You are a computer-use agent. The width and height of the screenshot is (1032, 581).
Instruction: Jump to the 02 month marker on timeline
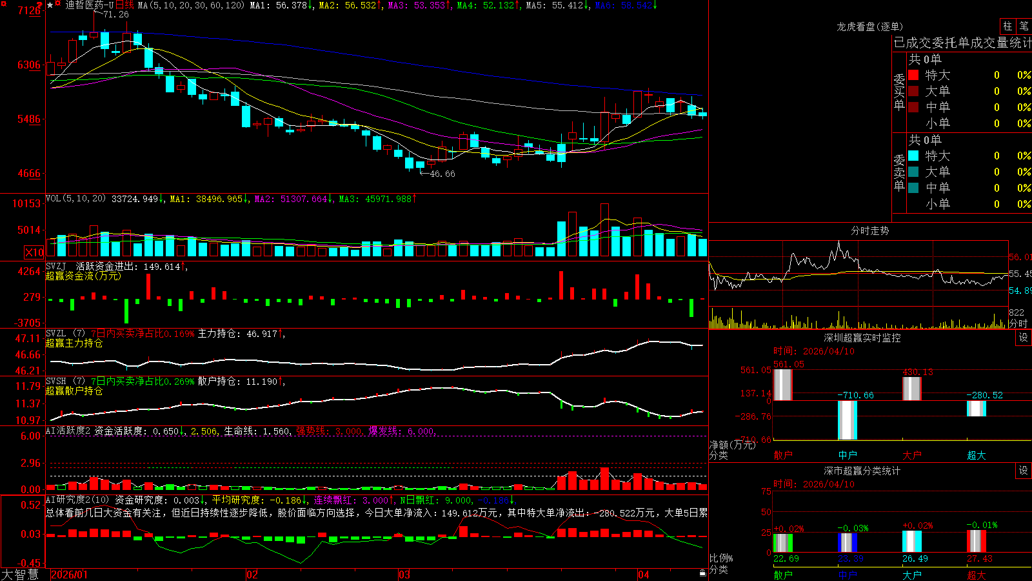(x=252, y=575)
